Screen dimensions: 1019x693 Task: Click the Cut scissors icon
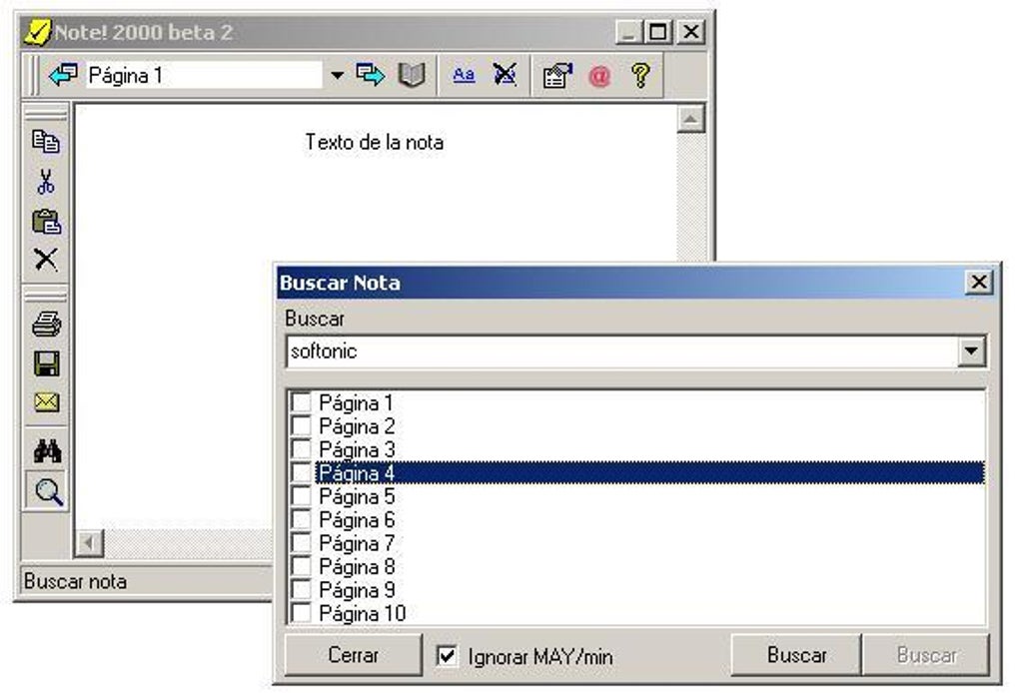(x=44, y=182)
